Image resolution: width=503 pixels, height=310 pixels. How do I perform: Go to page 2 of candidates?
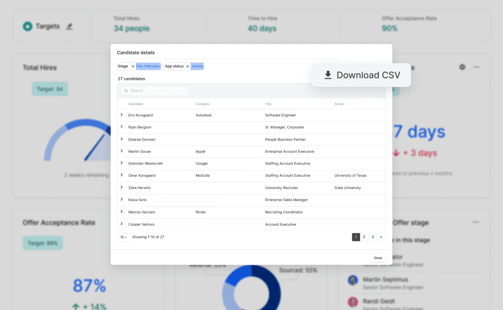click(364, 237)
